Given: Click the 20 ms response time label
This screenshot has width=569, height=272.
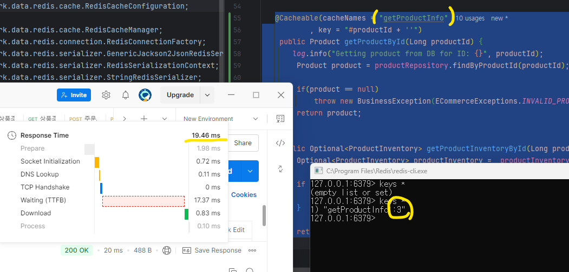Looking at the screenshot, I should point(113,250).
